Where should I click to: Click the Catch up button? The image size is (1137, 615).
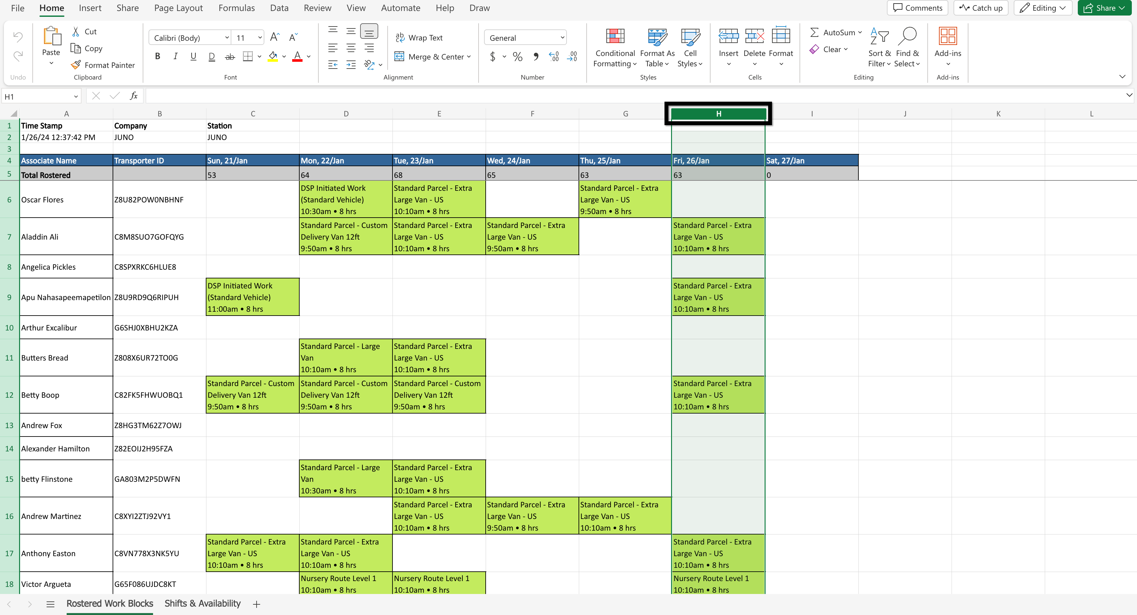tap(981, 8)
